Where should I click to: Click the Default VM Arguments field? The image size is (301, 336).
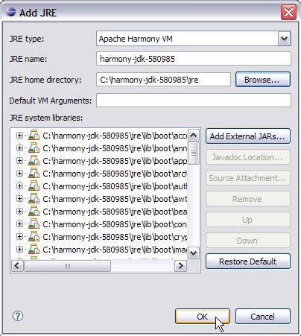(194, 101)
